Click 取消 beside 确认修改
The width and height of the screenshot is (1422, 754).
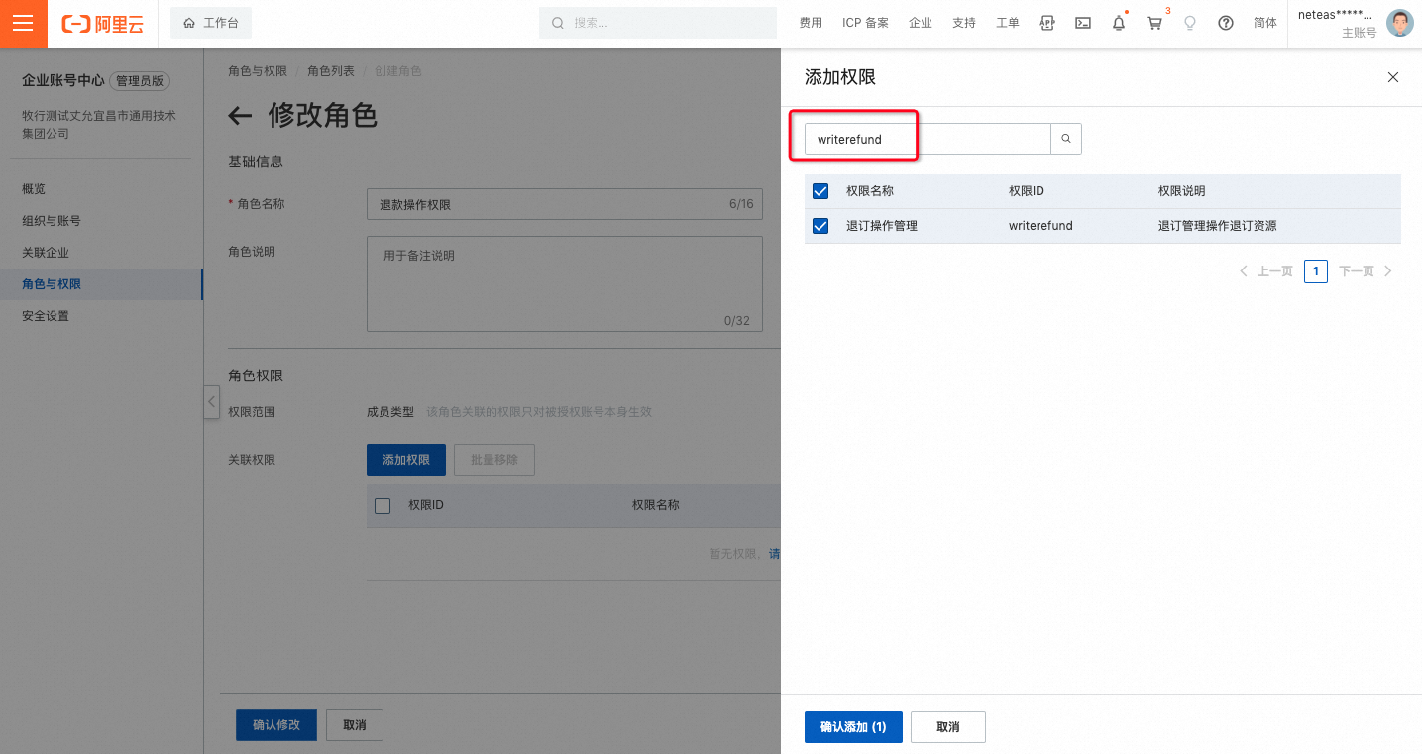pos(355,725)
